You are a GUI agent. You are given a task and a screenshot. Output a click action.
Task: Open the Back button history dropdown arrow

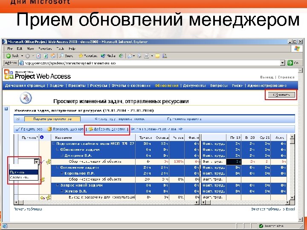pyautogui.click(x=22, y=56)
